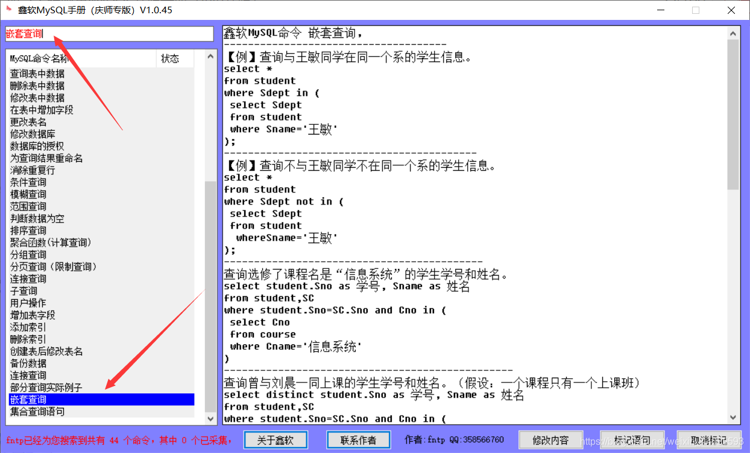Select the 数据库的授权 command
This screenshot has width=750, height=453.
pos(101,146)
